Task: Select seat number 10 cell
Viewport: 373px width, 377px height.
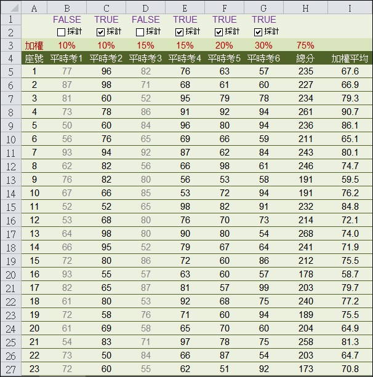Action: pyautogui.click(x=34, y=193)
